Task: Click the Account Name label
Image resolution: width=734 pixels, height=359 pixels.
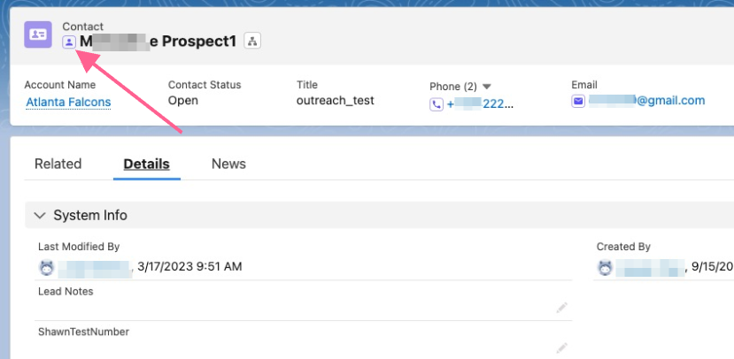Action: [x=60, y=85]
